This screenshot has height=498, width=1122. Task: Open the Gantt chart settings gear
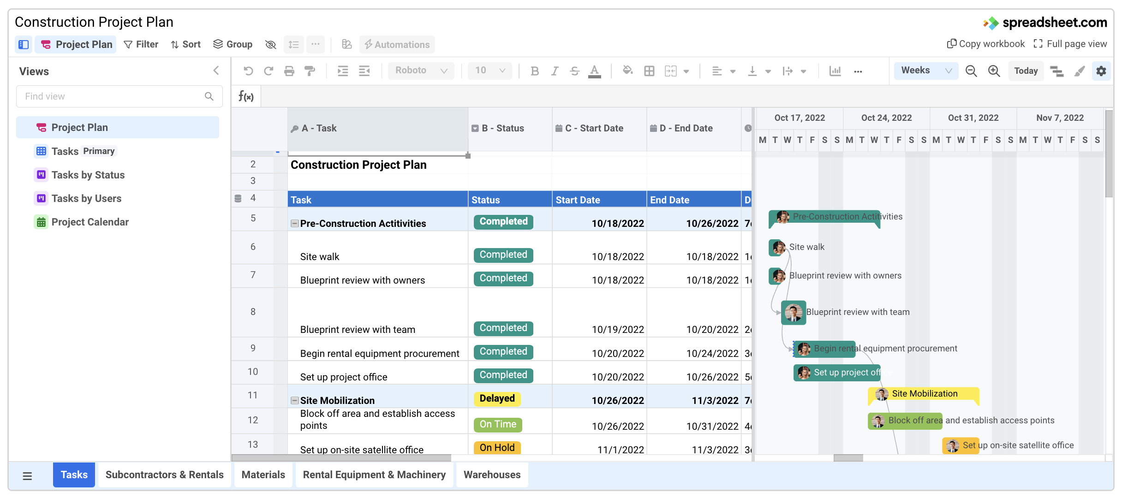tap(1102, 71)
